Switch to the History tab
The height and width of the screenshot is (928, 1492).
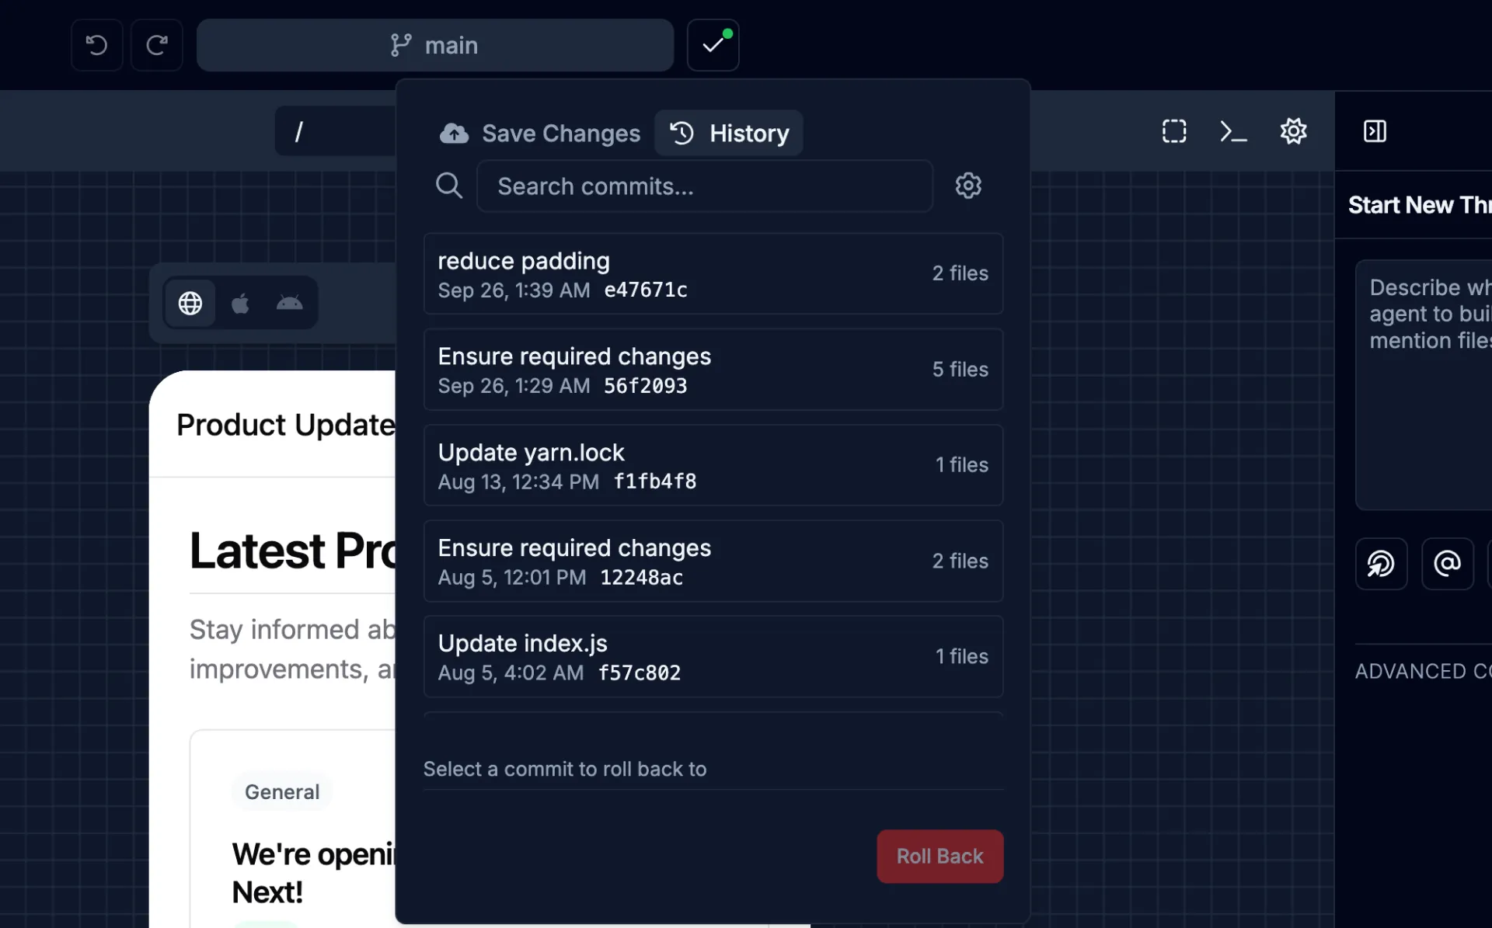[x=729, y=134]
